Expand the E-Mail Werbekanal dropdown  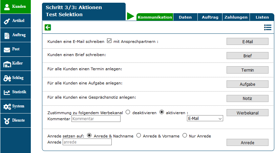[205, 119]
